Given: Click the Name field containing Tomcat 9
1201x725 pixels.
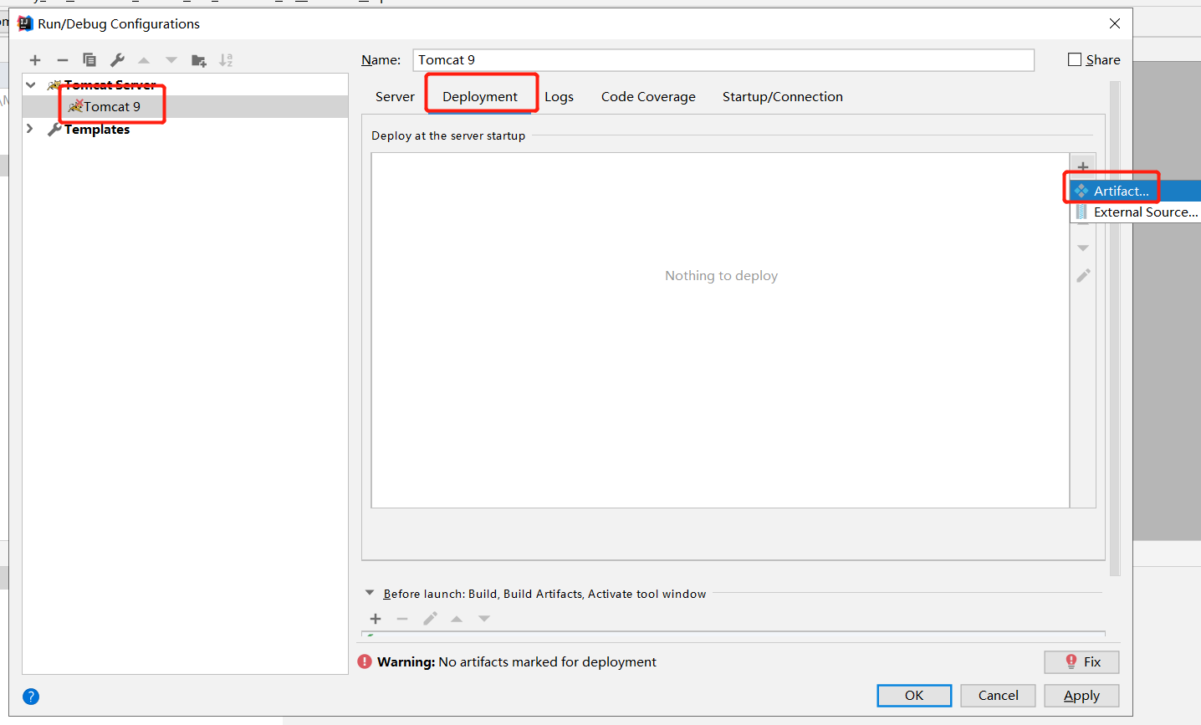Looking at the screenshot, I should [x=723, y=60].
